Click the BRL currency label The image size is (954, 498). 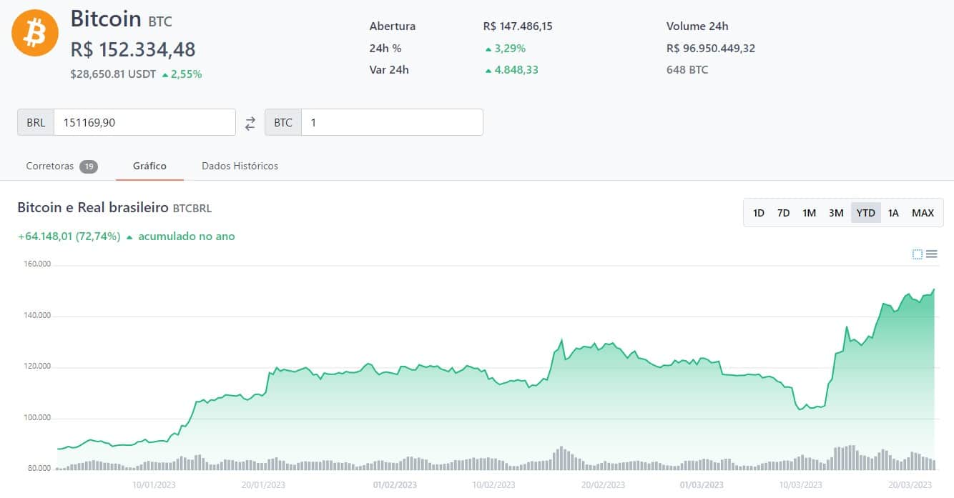coord(36,122)
